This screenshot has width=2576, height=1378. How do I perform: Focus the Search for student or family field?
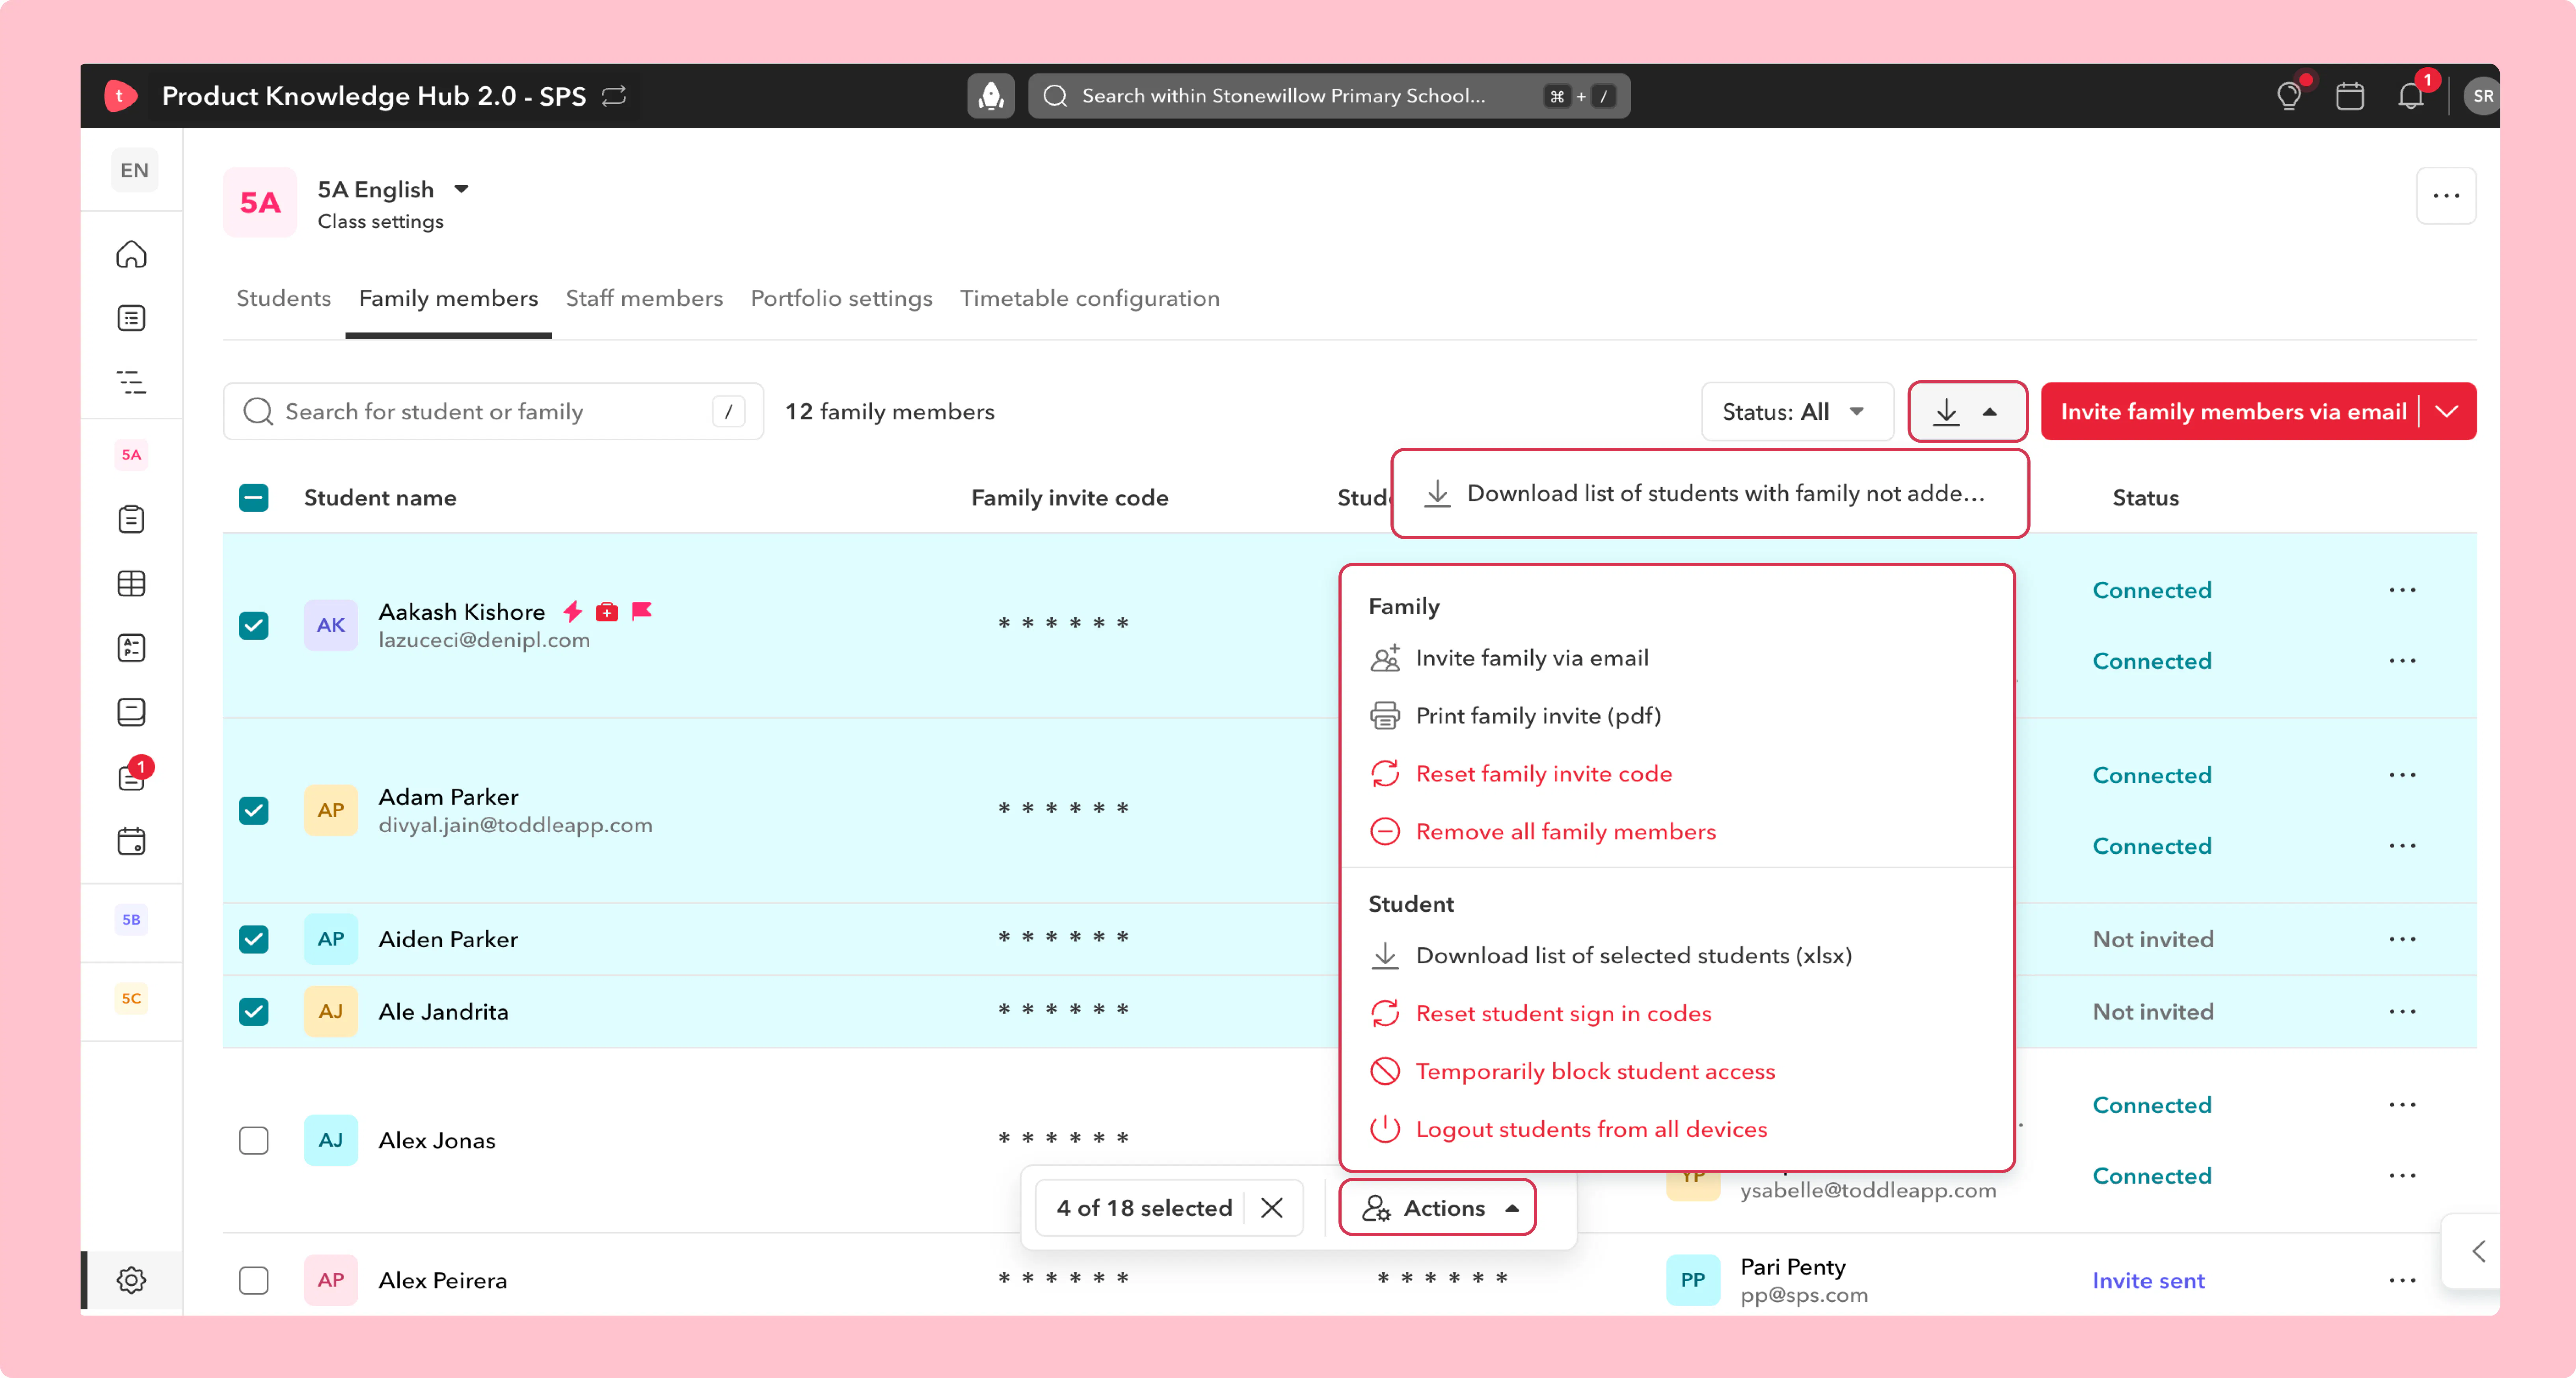pos(493,411)
